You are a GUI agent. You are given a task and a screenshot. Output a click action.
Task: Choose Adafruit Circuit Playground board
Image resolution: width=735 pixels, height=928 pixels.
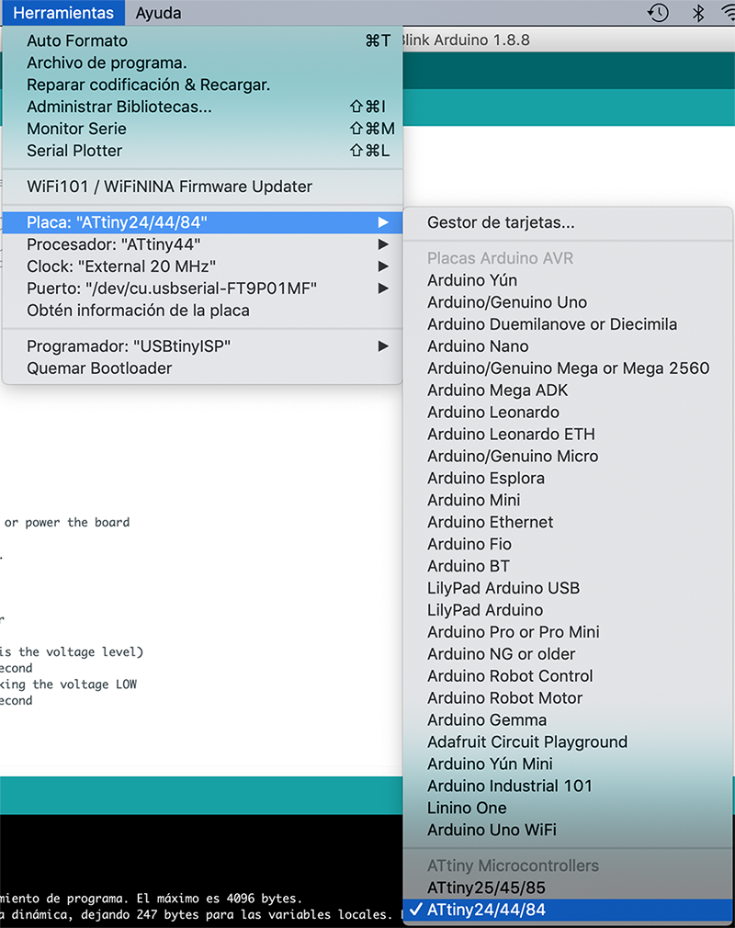[x=568, y=741]
